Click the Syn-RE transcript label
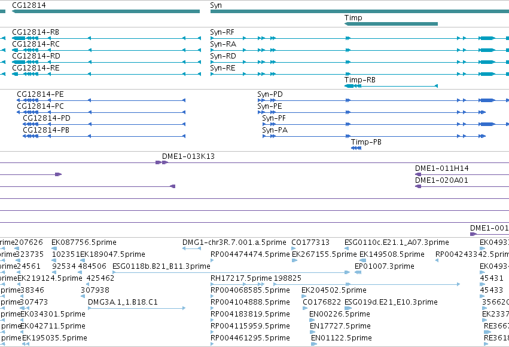 [223, 68]
